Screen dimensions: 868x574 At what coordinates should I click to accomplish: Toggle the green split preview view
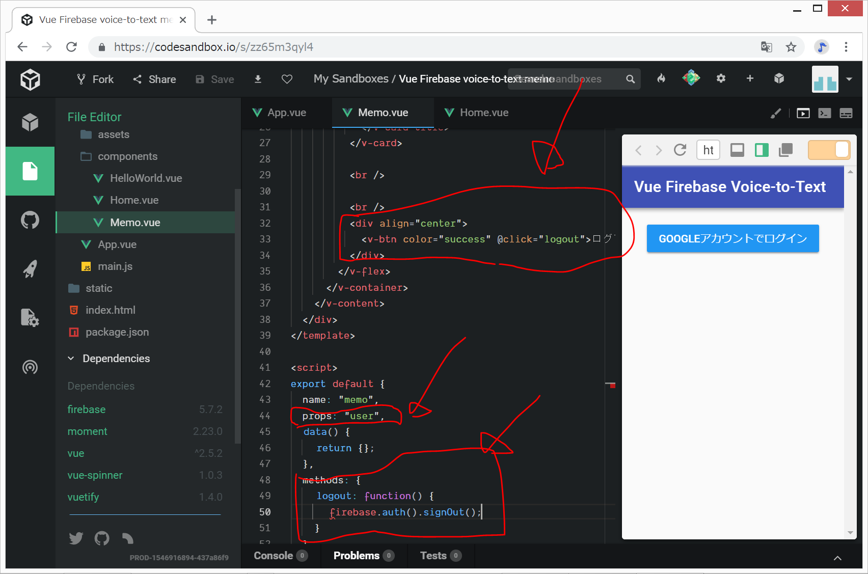762,150
